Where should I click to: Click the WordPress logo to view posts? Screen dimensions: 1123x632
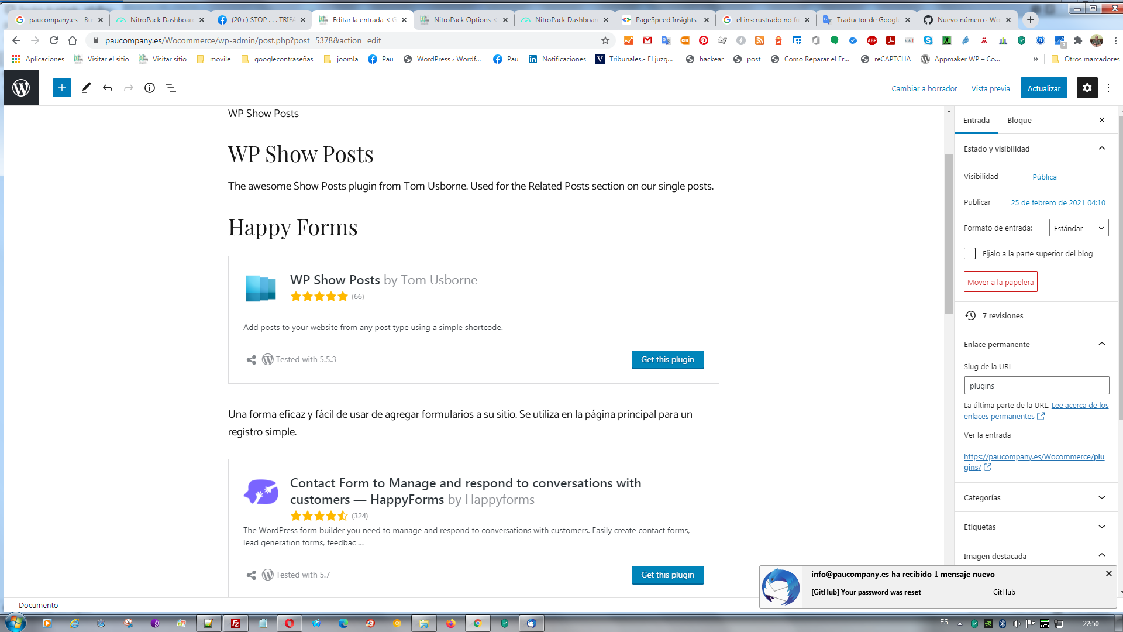(x=21, y=88)
